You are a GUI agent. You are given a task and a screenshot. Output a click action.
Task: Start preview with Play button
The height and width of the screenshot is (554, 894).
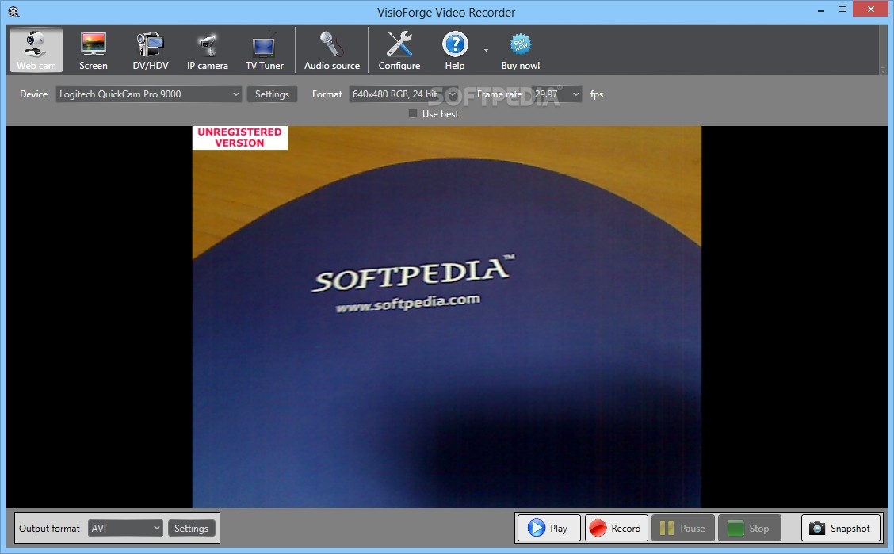coord(549,529)
